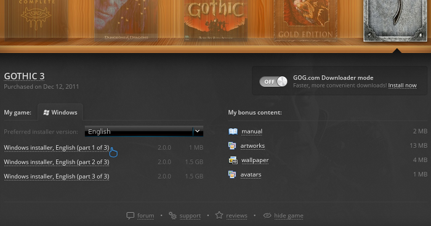Toggle the GOG.com Downloader mode switch
431x226 pixels.
(x=273, y=82)
